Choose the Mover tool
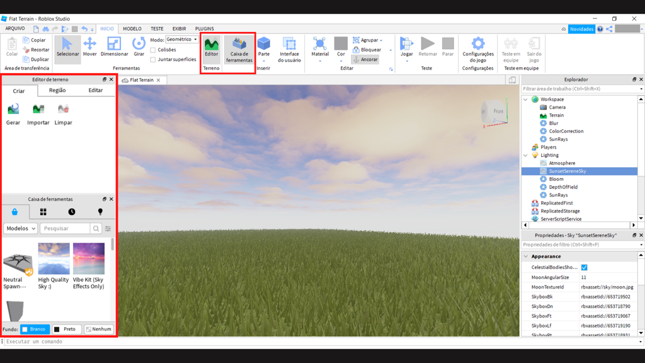The width and height of the screenshot is (645, 363). click(89, 47)
